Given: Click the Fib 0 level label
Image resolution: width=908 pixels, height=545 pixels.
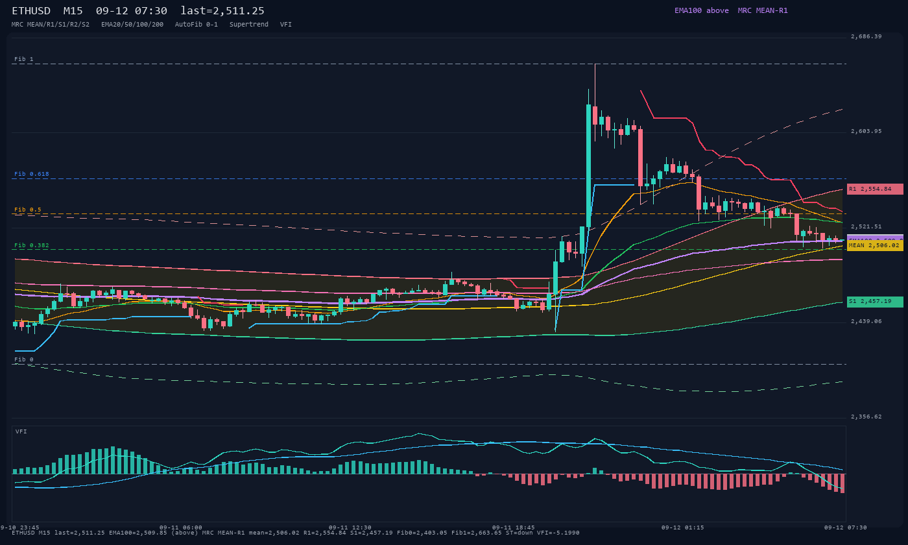Looking at the screenshot, I should [24, 359].
